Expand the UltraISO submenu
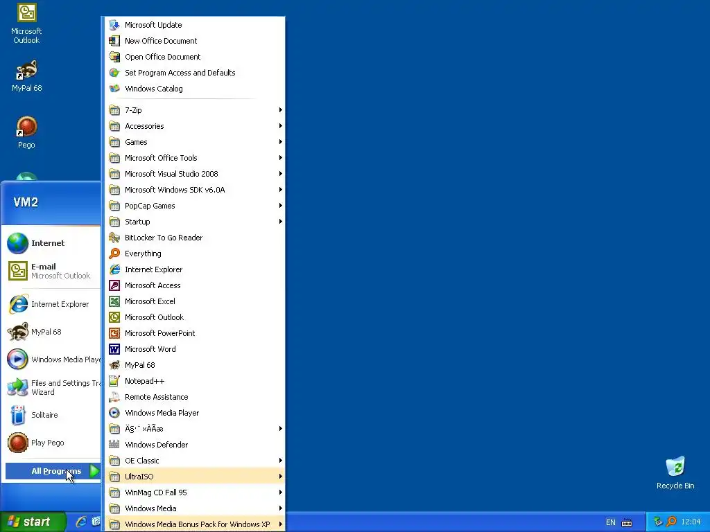This screenshot has height=532, width=710. [x=195, y=477]
